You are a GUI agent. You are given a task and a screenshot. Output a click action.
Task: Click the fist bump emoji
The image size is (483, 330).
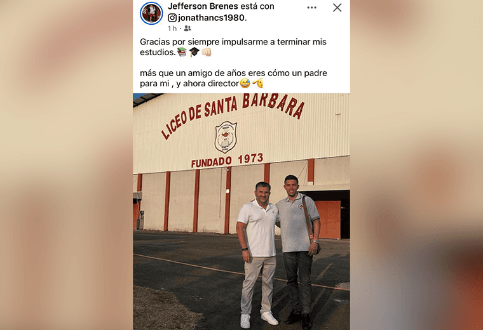click(207, 52)
